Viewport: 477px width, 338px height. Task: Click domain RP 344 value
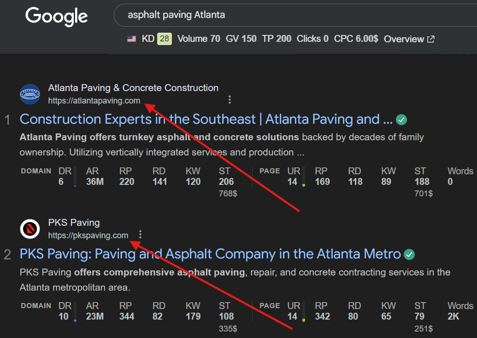(x=127, y=316)
